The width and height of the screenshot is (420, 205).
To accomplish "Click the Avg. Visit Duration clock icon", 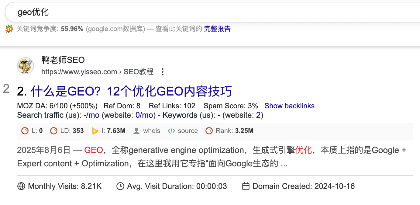I will (x=120, y=186).
